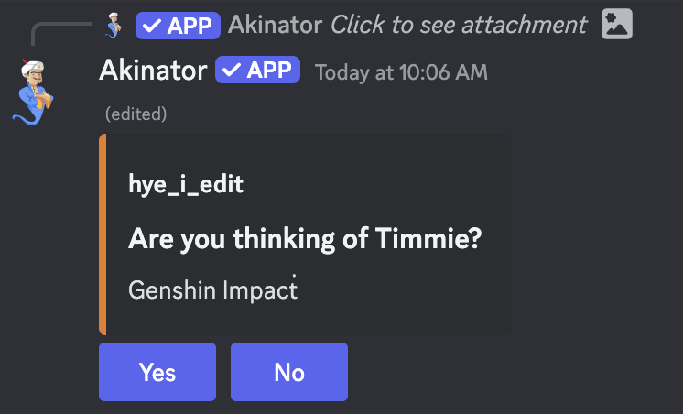Click the orange color bar on the embed

(103, 234)
